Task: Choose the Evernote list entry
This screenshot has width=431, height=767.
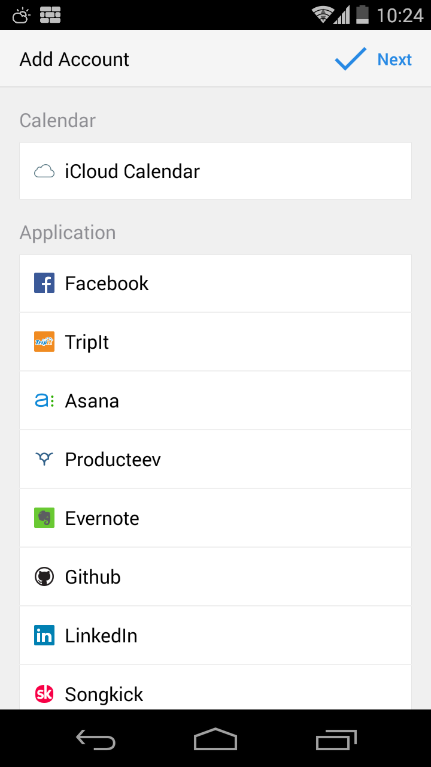Action: pos(215,518)
